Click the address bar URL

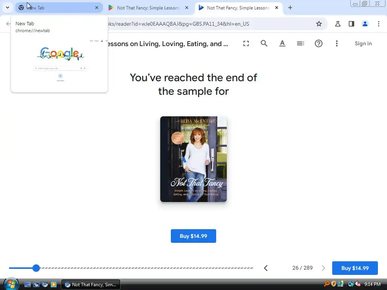(178, 24)
